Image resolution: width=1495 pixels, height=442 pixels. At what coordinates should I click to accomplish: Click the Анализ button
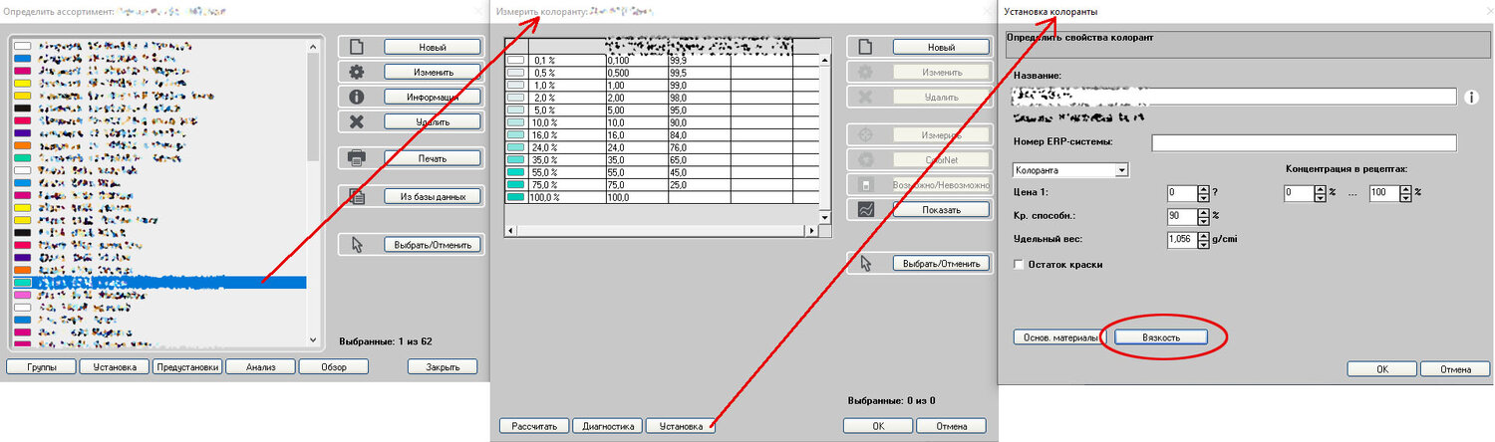coord(260,367)
